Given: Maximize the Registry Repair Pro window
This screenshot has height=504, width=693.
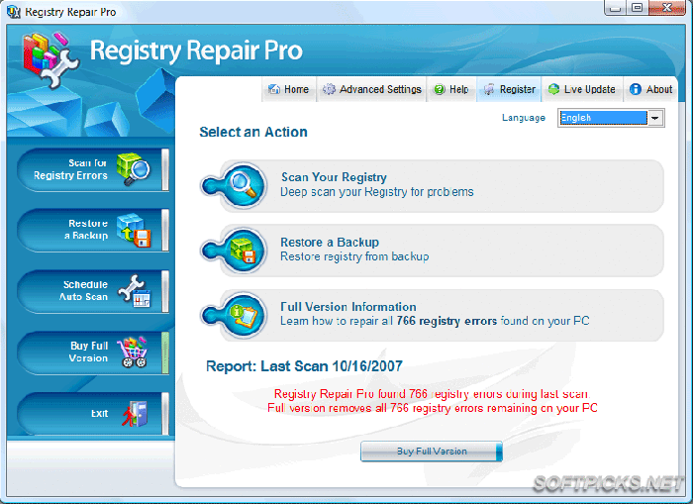Looking at the screenshot, I should pyautogui.click(x=637, y=8).
